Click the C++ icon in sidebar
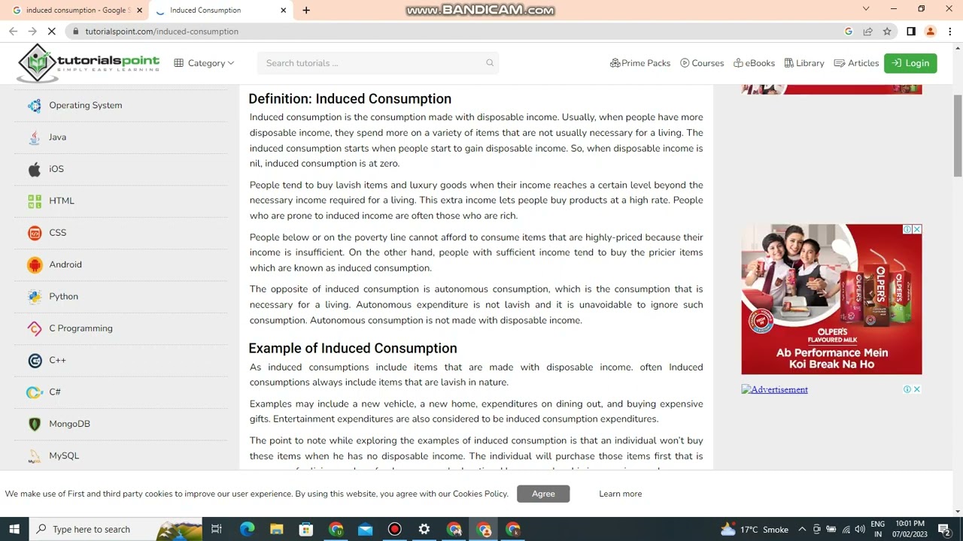This screenshot has height=541, width=963. point(35,361)
